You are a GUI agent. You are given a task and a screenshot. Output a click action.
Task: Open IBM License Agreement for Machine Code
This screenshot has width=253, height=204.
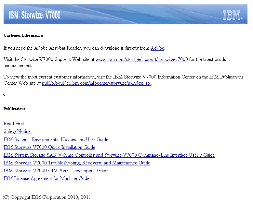tap(47, 178)
